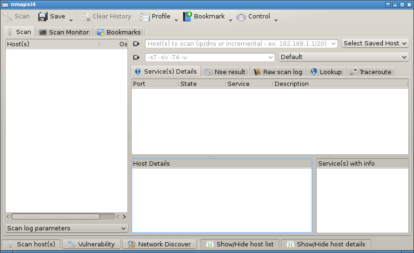Clear the scan options field with X icon
Screen dimensions: 414x253
click(136, 57)
